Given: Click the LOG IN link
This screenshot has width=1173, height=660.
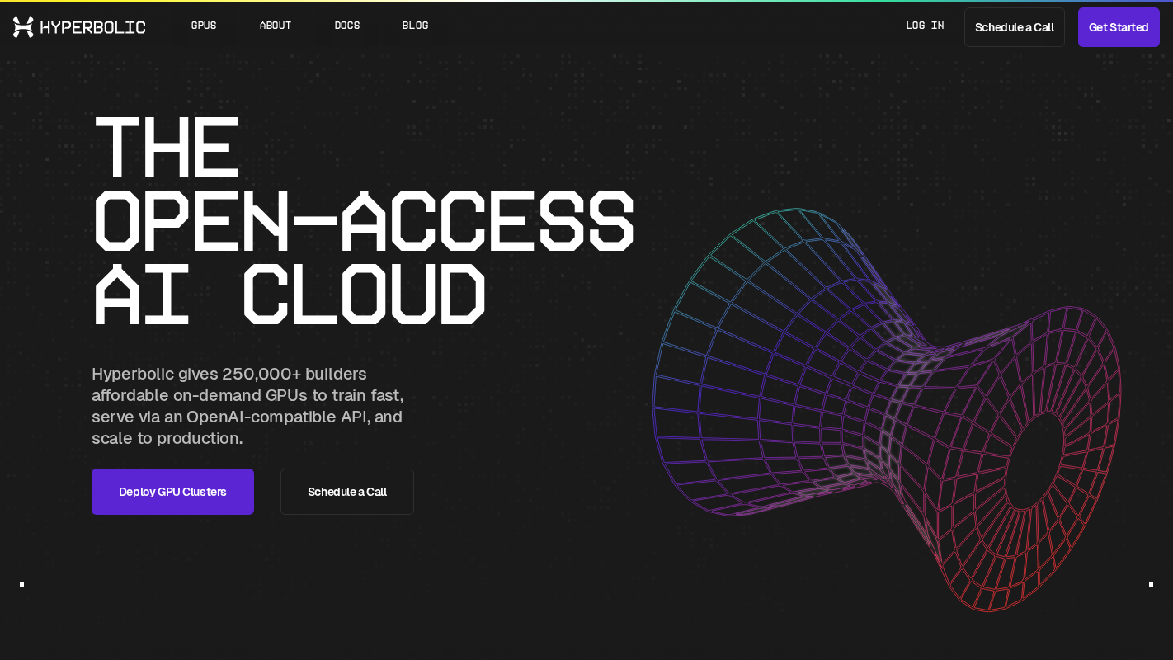Looking at the screenshot, I should click(x=925, y=26).
